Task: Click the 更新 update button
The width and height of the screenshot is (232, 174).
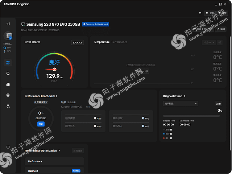Action: click(x=210, y=13)
